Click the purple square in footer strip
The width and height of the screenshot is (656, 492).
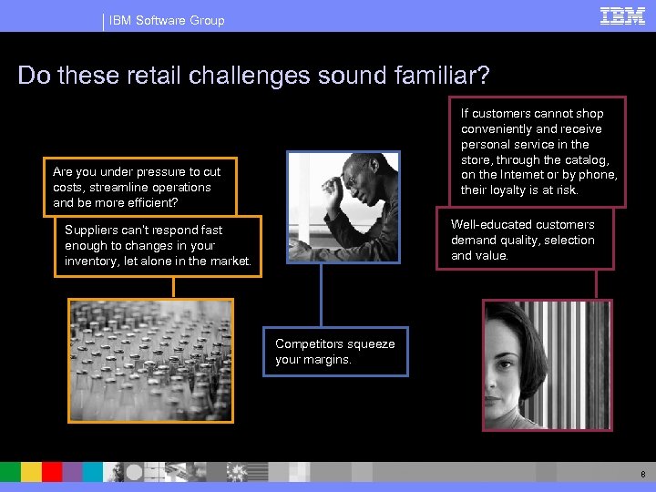[72, 472]
